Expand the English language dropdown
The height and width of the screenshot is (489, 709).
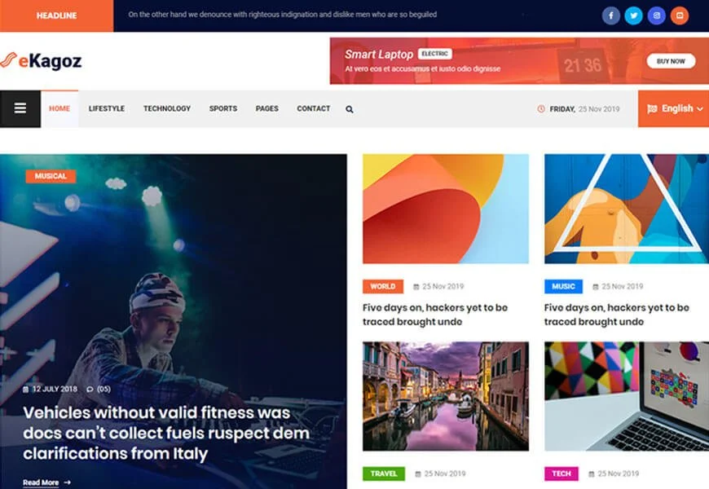tap(673, 108)
